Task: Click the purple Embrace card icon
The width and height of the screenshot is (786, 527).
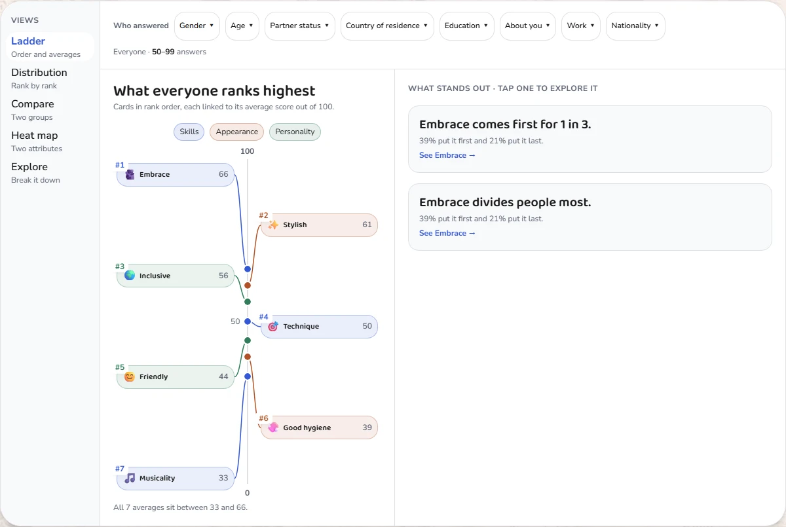Action: pyautogui.click(x=130, y=175)
